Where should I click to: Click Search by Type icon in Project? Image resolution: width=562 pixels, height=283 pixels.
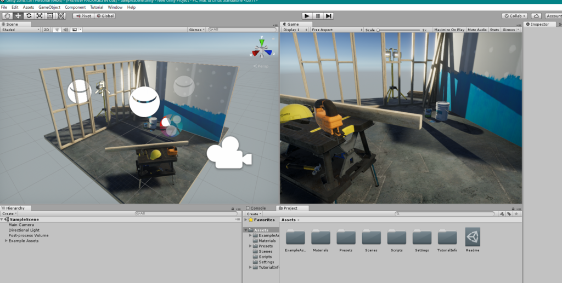click(x=502, y=213)
